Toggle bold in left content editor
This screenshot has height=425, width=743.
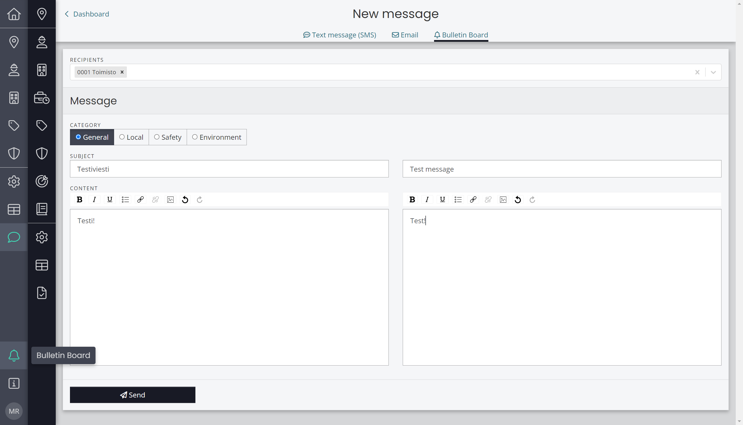pos(79,199)
